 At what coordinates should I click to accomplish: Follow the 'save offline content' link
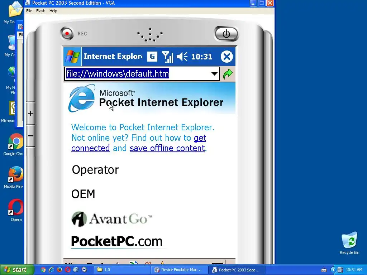click(x=167, y=148)
